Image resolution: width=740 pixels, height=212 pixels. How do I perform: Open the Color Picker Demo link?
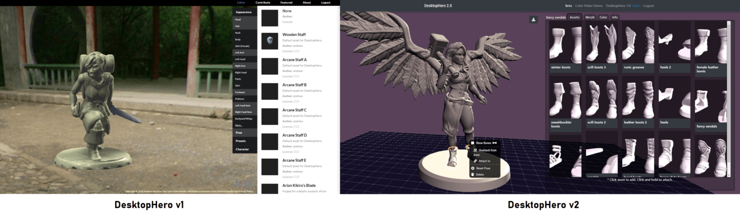[589, 5]
